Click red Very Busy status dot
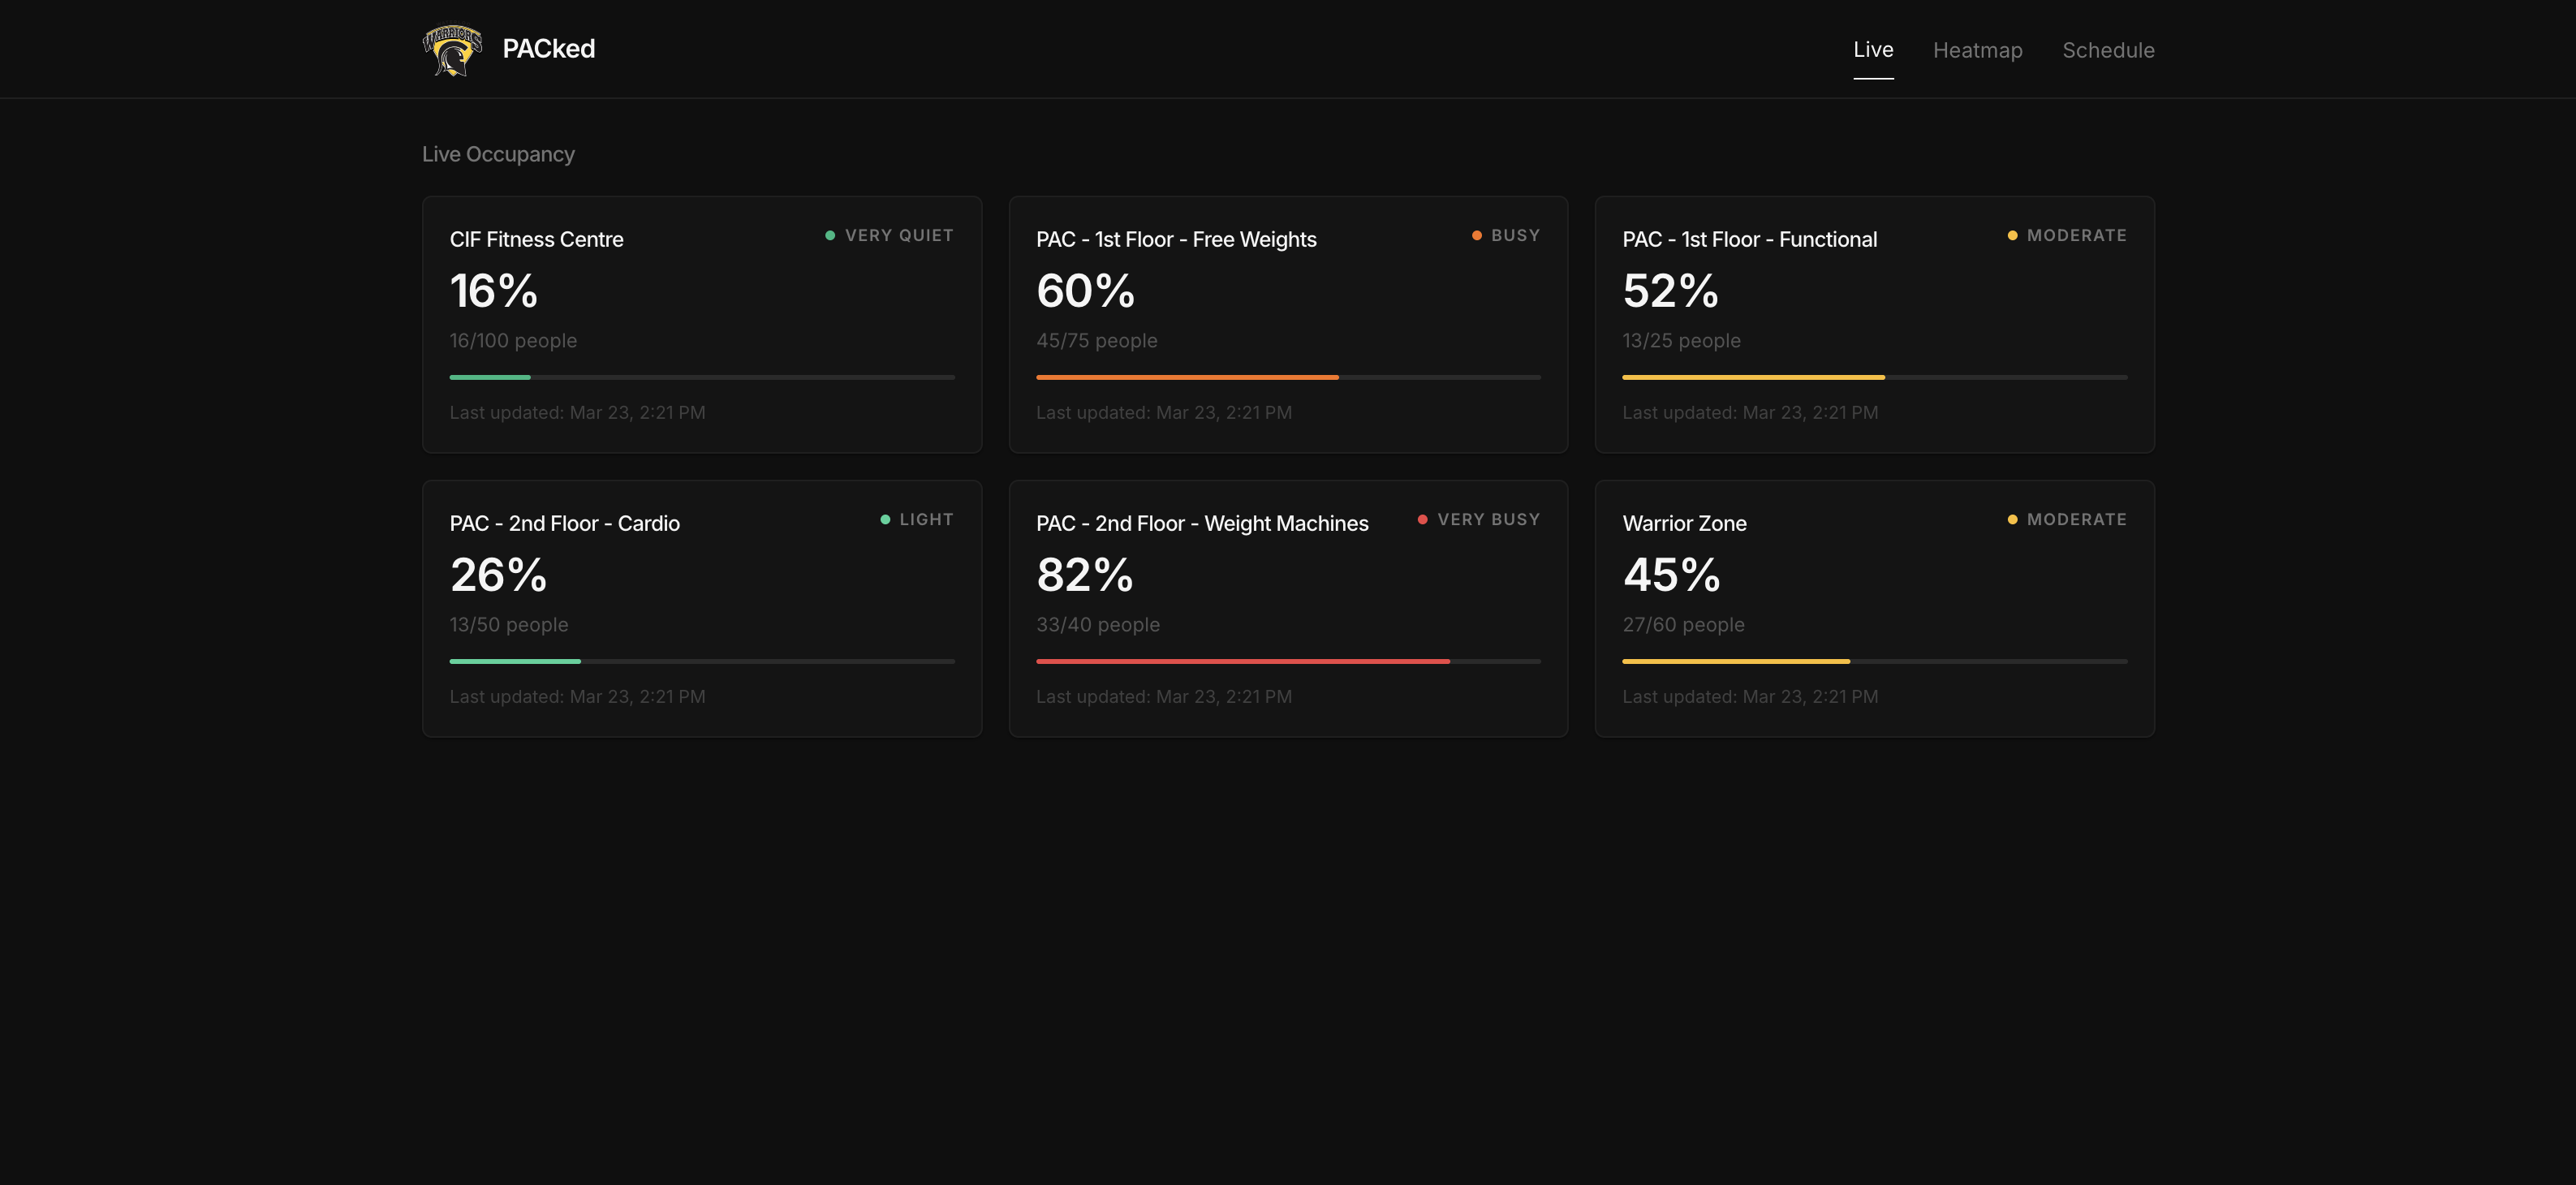2576x1185 pixels. pos(1422,520)
